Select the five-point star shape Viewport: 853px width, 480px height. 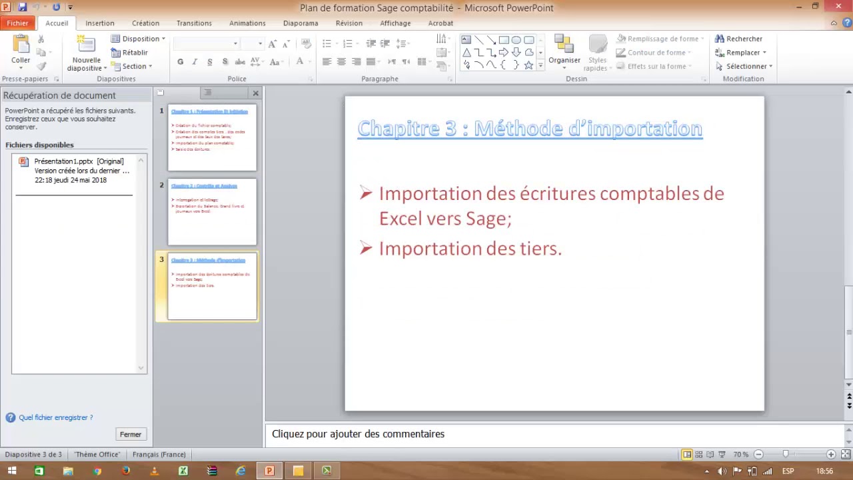[x=529, y=65]
